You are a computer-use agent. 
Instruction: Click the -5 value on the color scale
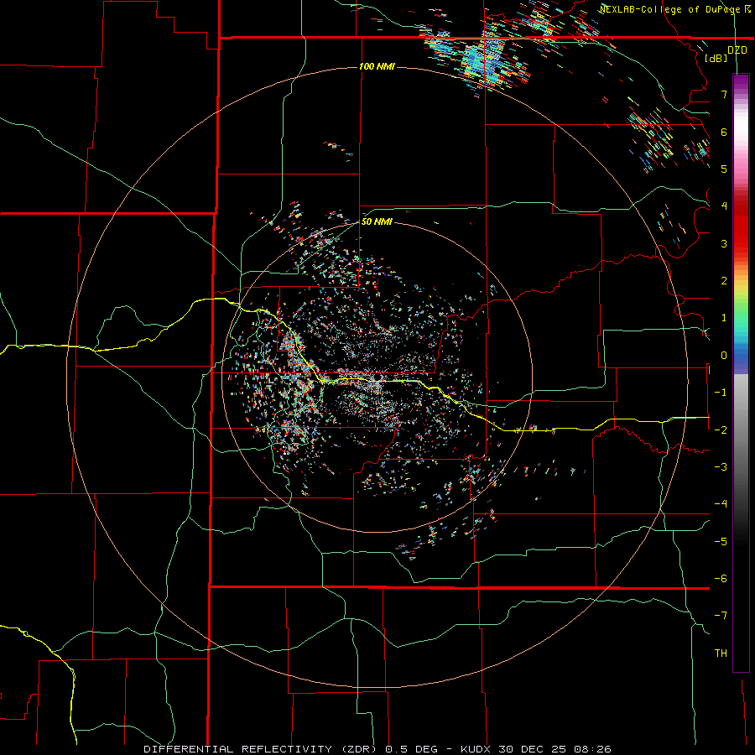(x=721, y=542)
